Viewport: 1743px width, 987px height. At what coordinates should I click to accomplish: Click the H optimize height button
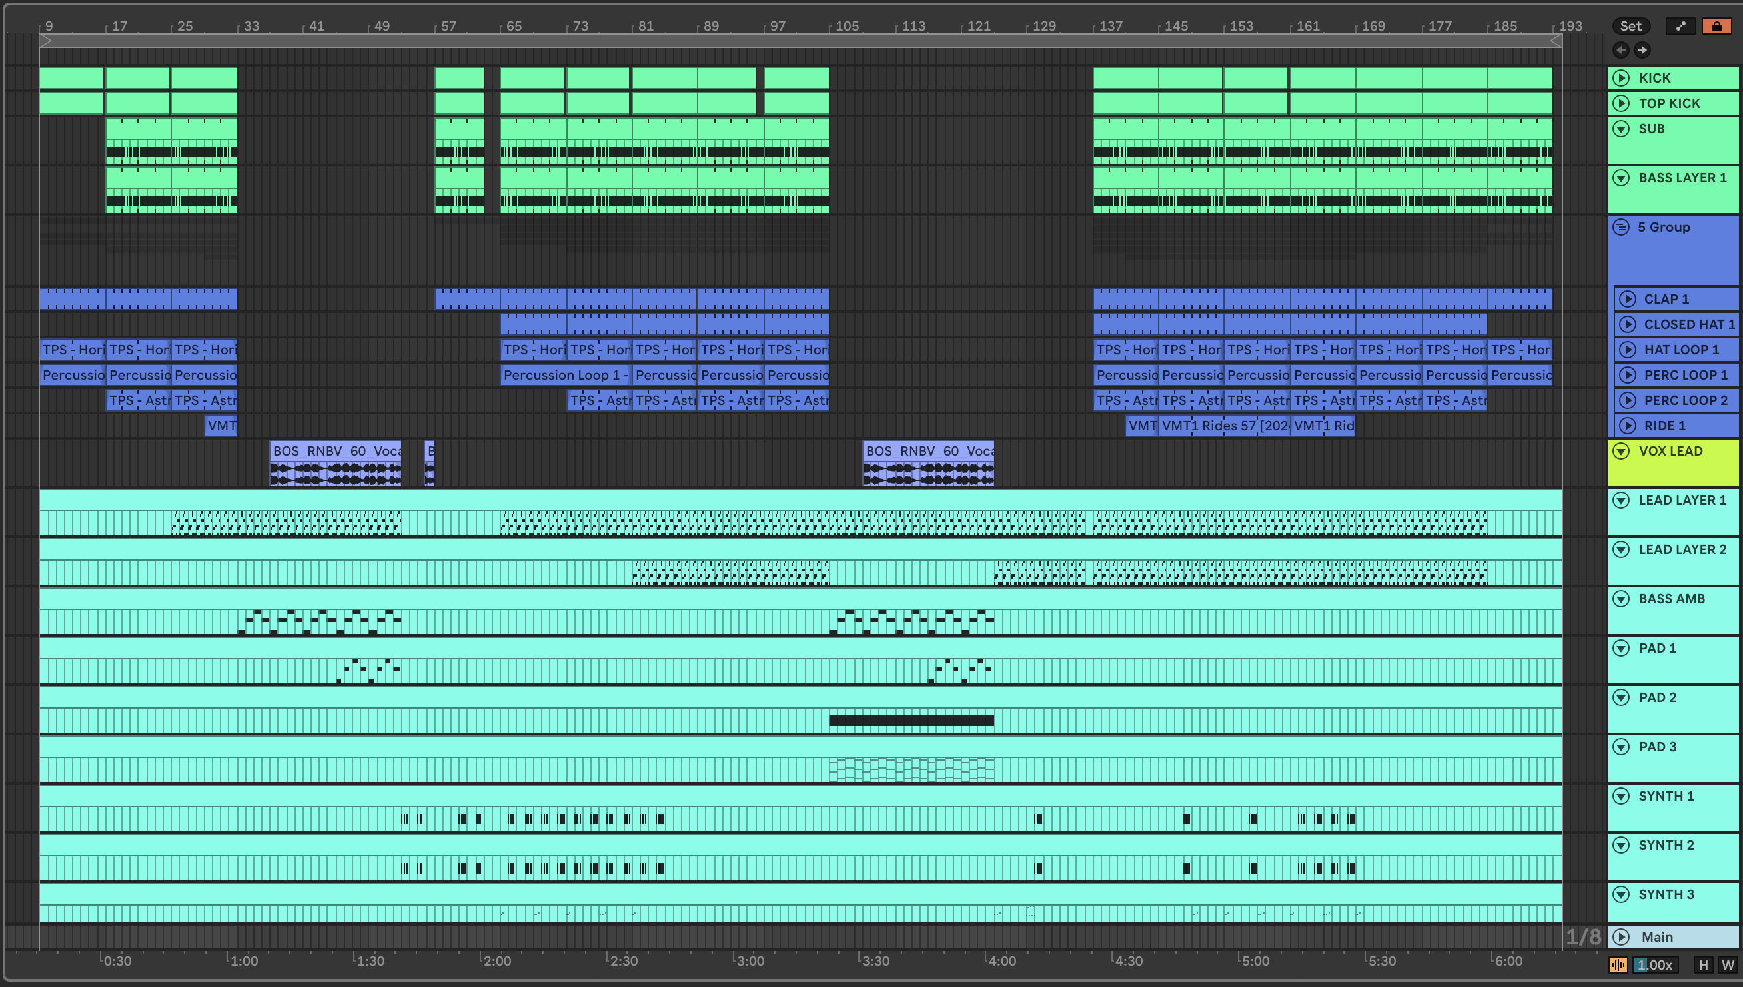1703,964
